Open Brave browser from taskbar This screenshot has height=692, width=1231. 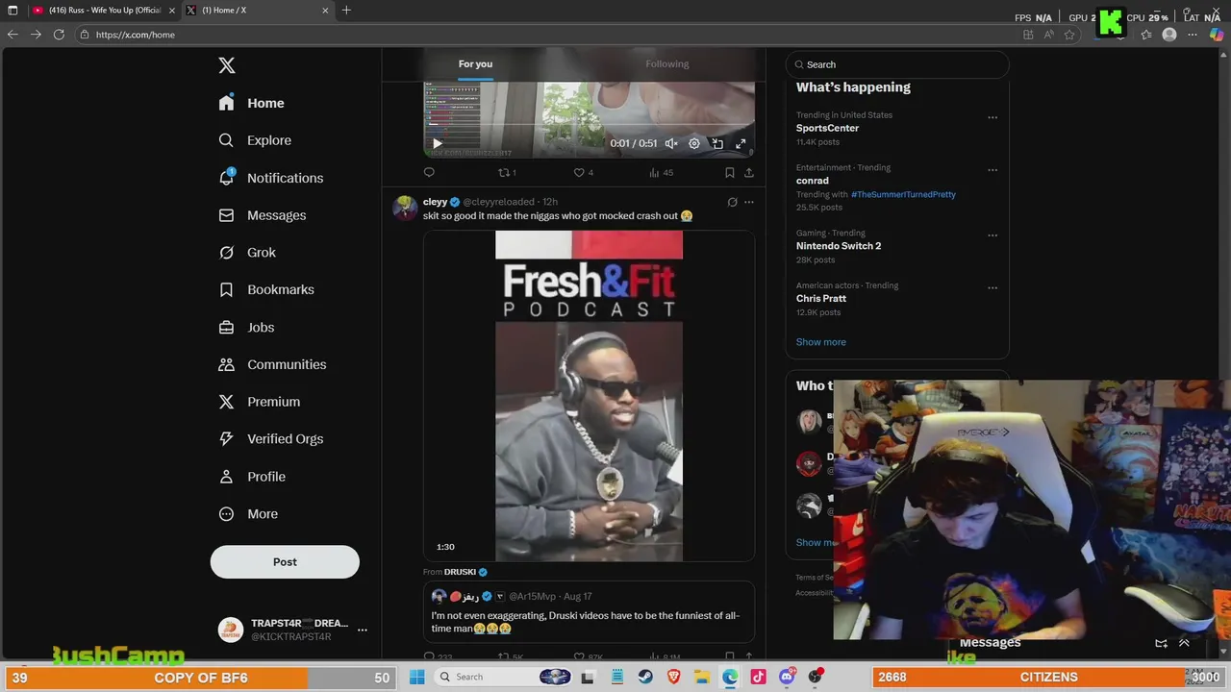[x=674, y=677]
